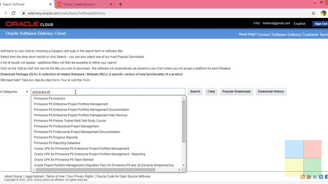This screenshot has height=184, width=328.
Task: Click the suggestion list scroll up arrow
Action: click(183, 98)
